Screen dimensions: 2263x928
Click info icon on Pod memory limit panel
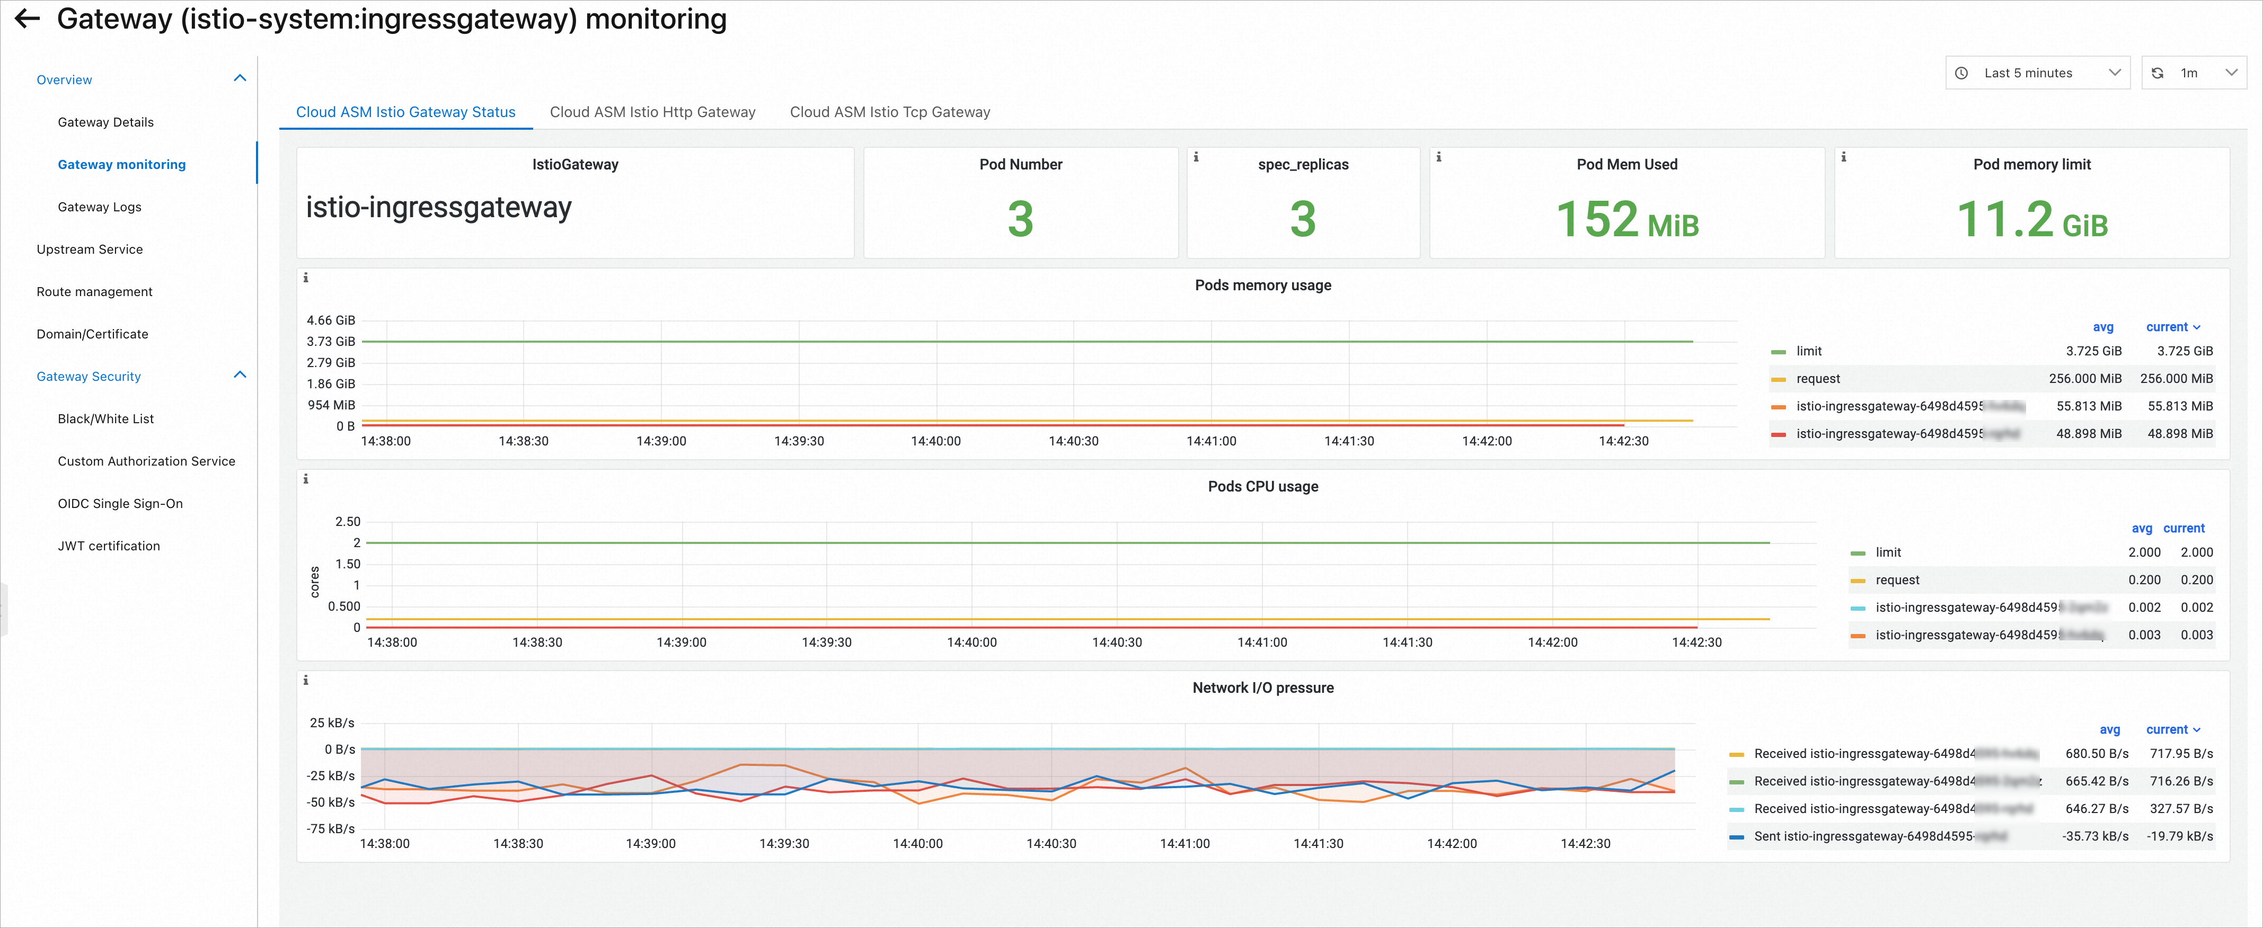1843,157
